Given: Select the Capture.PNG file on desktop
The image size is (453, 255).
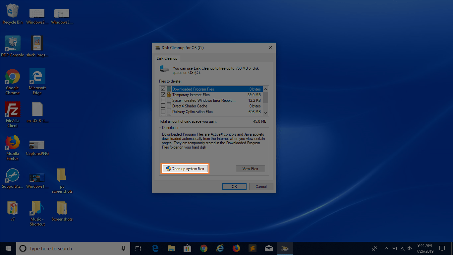Looking at the screenshot, I should (x=37, y=147).
